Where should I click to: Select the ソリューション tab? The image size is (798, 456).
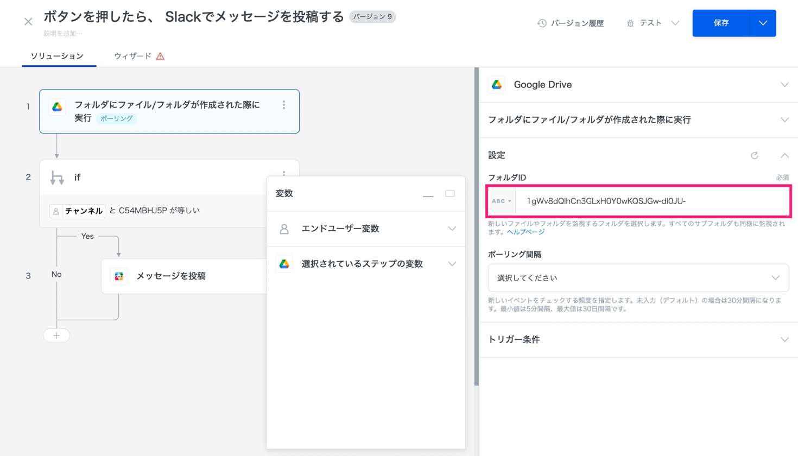point(57,56)
